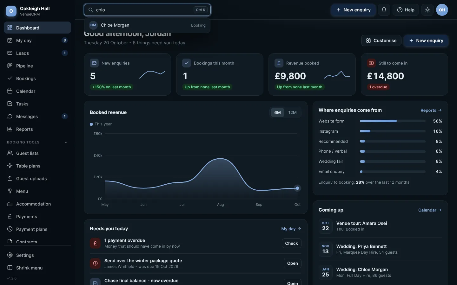Click Check for the overdue payment
Viewport: 457px width, 285px height.
[291, 243]
